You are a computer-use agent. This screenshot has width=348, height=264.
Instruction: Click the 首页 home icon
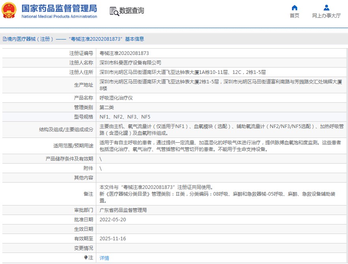pos(294,8)
